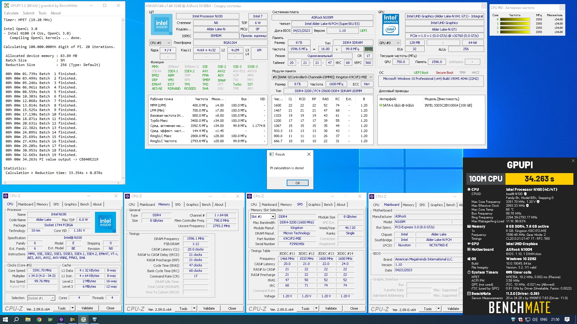
Task: Open the Tools menu in GPUPI
Action: 42,13
